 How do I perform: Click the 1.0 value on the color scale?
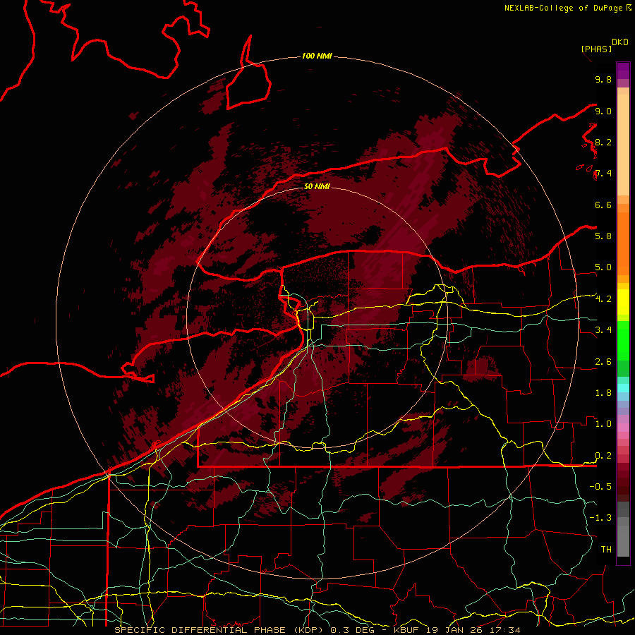pos(603,424)
